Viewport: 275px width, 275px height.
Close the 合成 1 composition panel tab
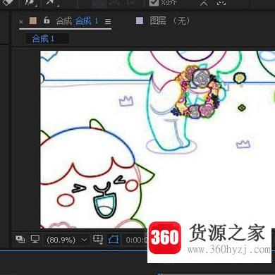(x=21, y=22)
